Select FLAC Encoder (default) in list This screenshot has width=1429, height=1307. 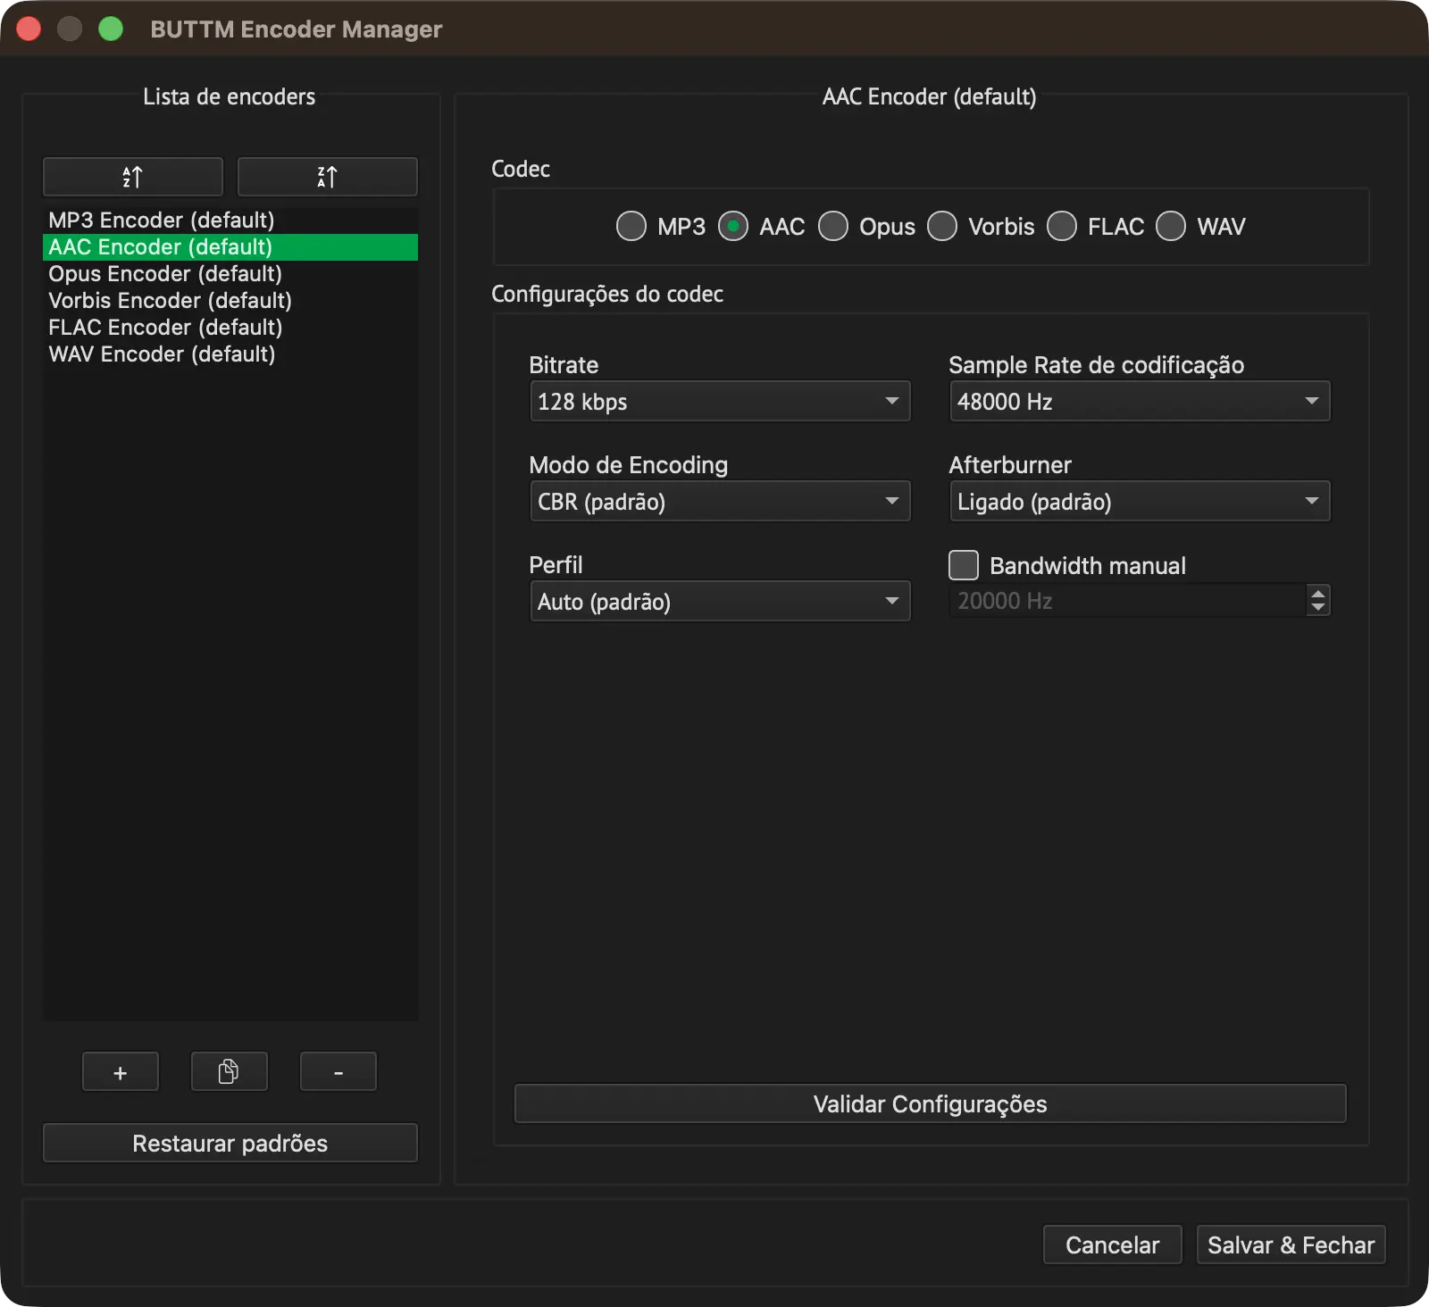230,328
